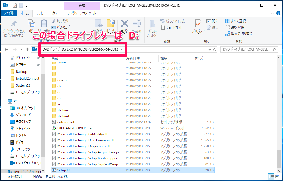Viewport: 283px width, 181px height.
Task: Click the Select All (すべて選択) command
Action: coord(235,21)
